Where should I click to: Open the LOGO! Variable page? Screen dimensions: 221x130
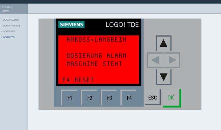tap(11, 25)
